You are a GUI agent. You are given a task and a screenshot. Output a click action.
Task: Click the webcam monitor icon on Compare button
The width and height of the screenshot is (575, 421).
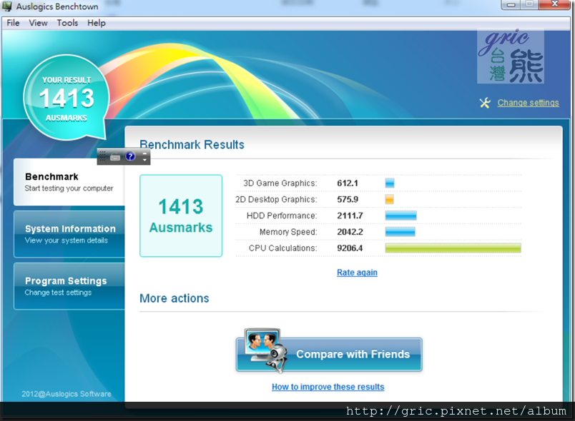tap(266, 350)
